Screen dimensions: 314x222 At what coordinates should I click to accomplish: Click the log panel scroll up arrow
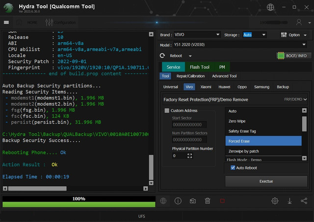coord(151,34)
